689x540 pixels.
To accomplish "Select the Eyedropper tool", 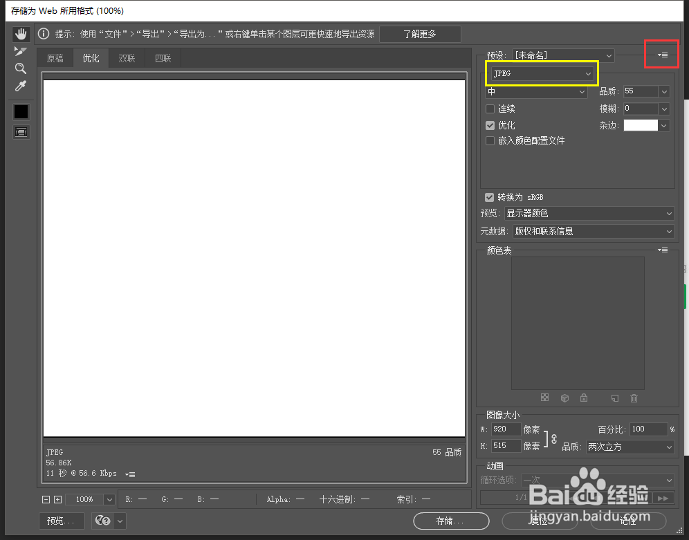I will (x=21, y=85).
